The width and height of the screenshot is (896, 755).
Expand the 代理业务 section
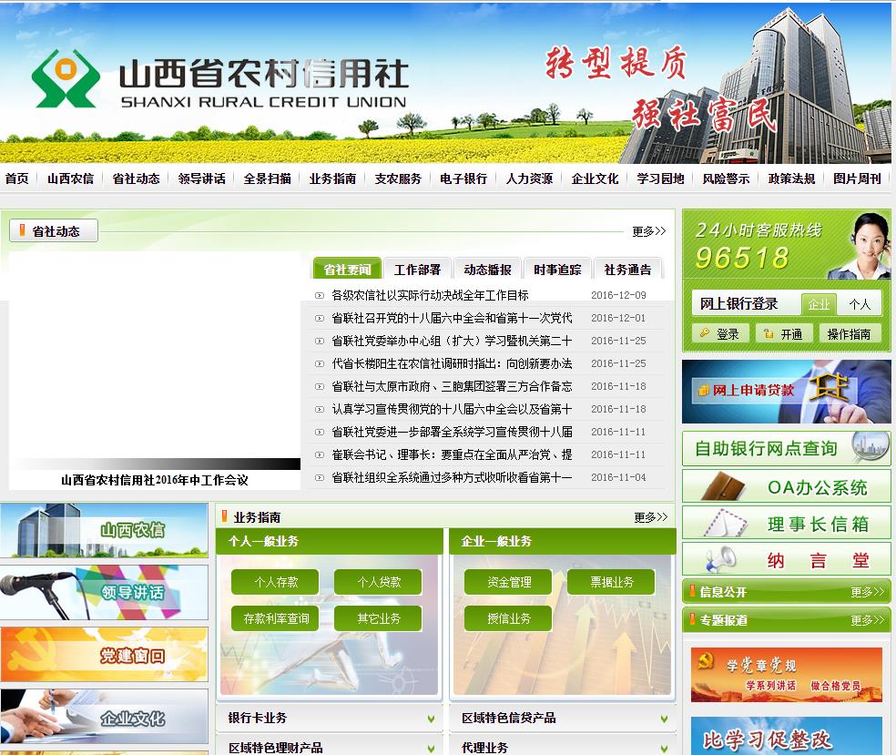point(664,748)
